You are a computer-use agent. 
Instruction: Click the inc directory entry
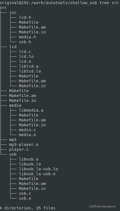click(13, 12)
